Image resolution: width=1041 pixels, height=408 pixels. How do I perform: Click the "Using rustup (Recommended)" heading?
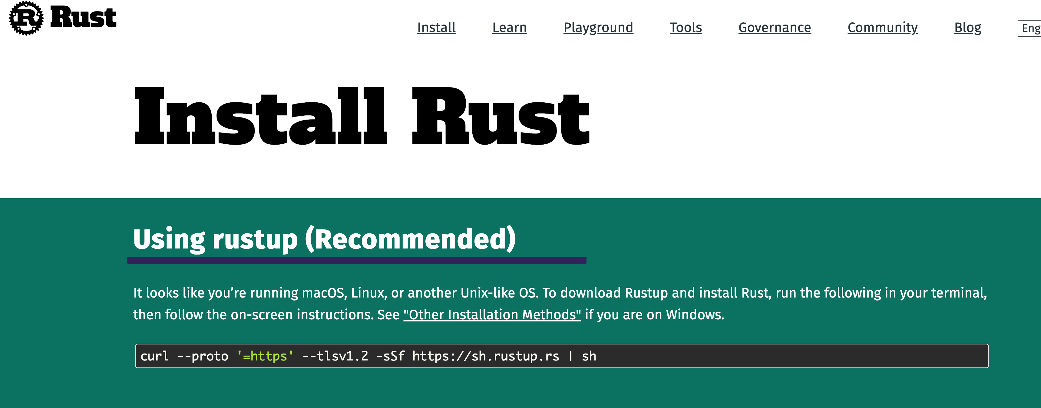tap(324, 239)
